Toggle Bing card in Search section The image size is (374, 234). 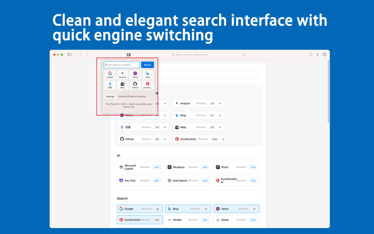tap(188, 209)
